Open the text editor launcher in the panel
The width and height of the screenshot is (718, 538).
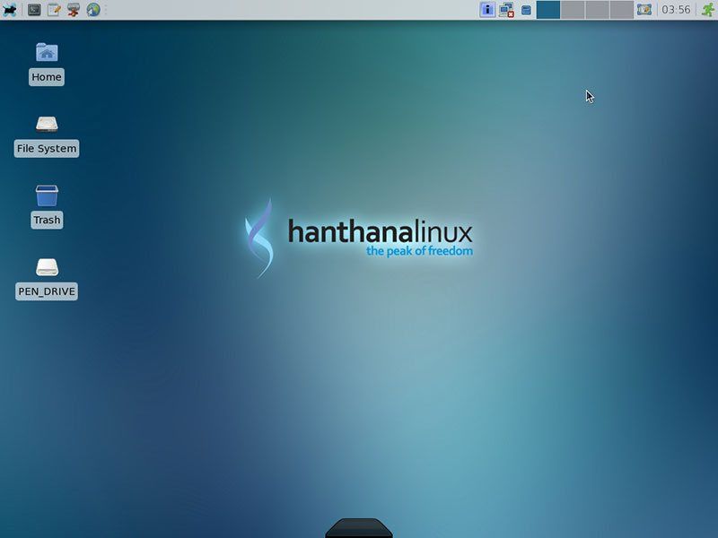coord(54,9)
